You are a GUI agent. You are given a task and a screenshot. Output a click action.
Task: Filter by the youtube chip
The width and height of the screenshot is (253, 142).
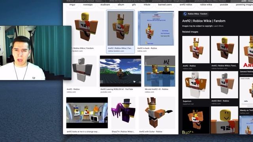tap(224, 5)
